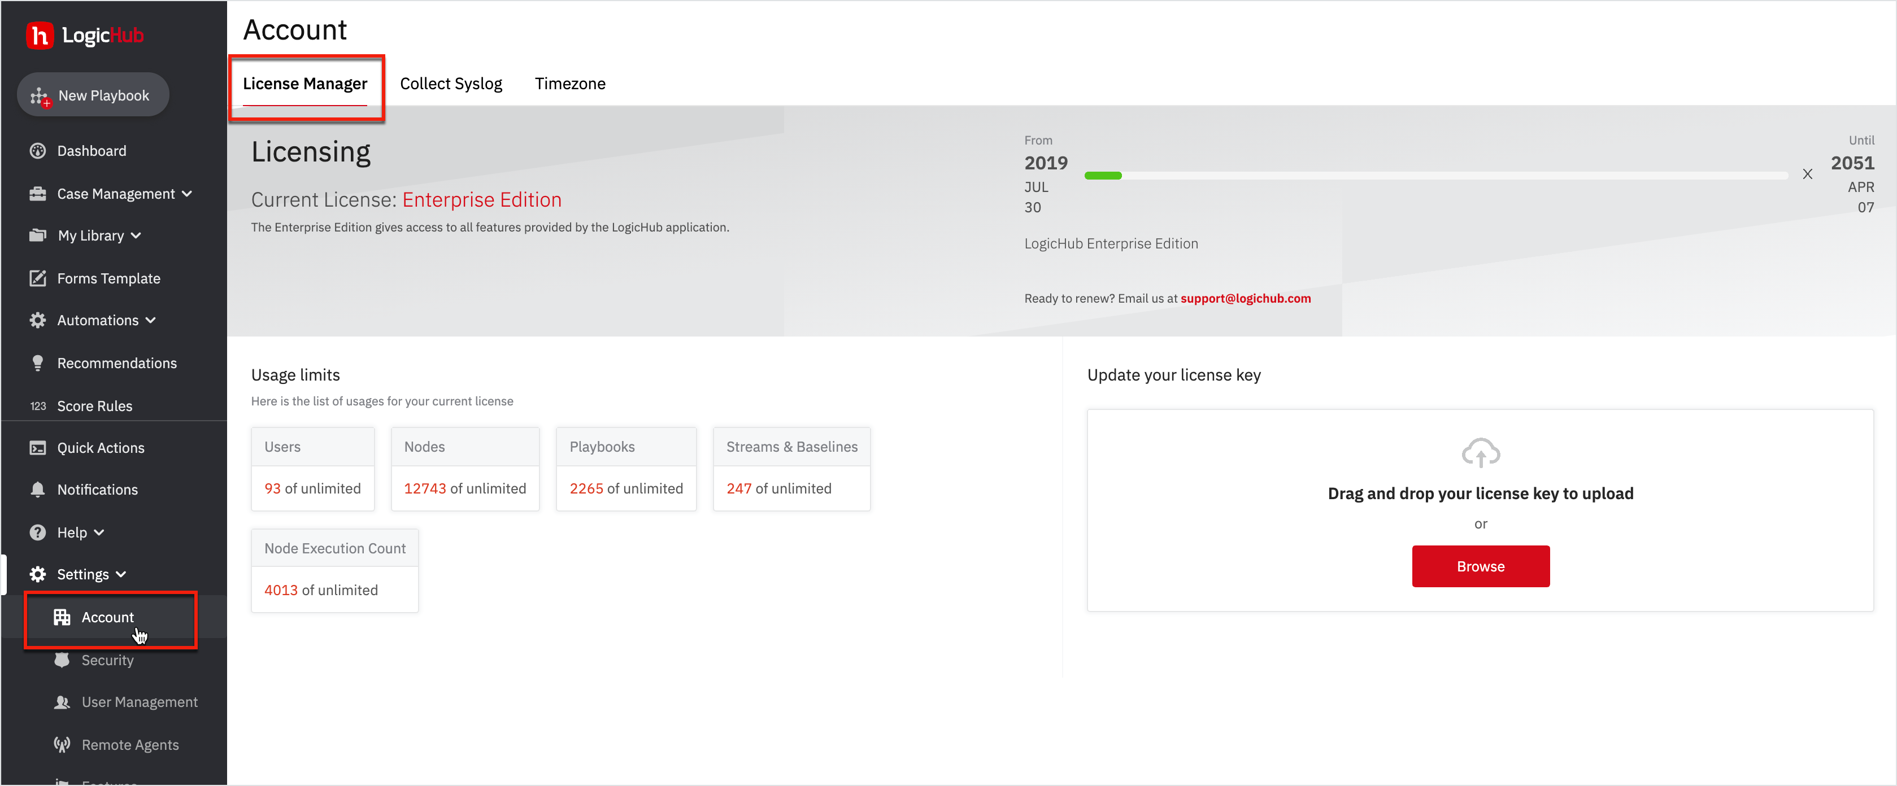The width and height of the screenshot is (1897, 786).
Task: Click the New Playbook button
Action: pyautogui.click(x=93, y=95)
